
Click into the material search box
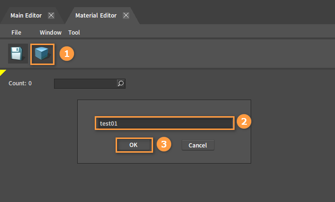(85, 83)
